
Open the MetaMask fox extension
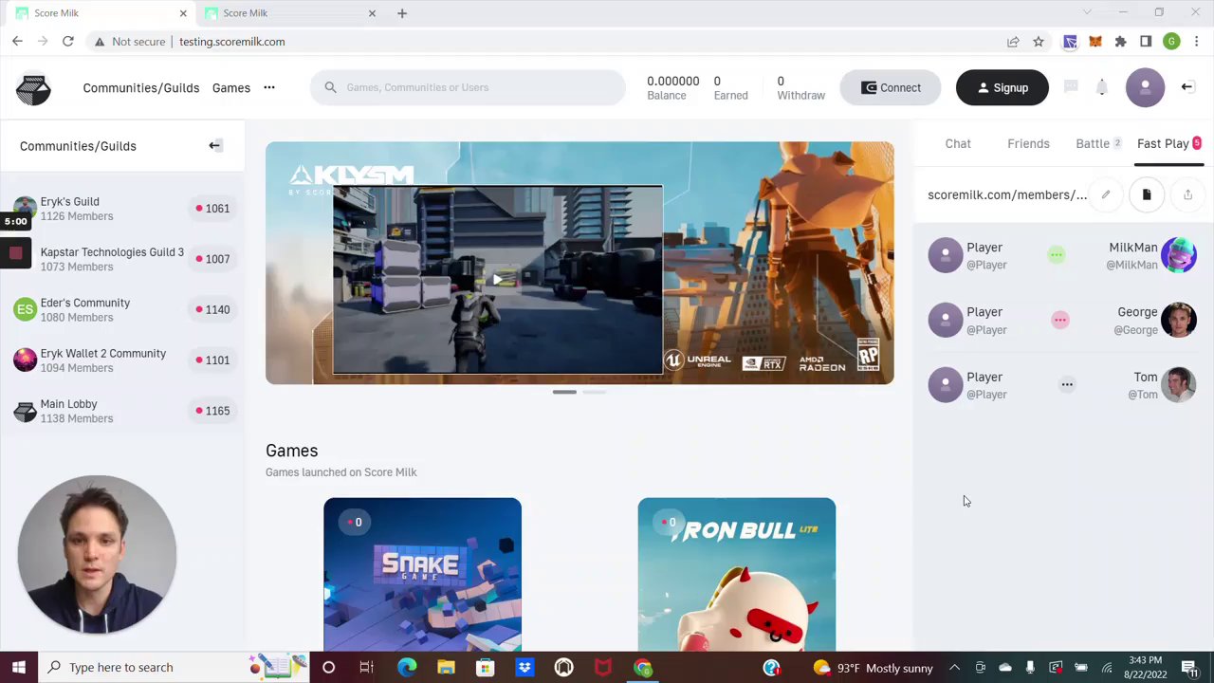[x=1095, y=42]
